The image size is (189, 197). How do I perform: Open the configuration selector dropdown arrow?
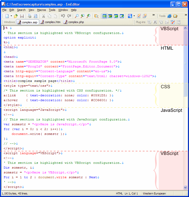[x=134, y=16]
